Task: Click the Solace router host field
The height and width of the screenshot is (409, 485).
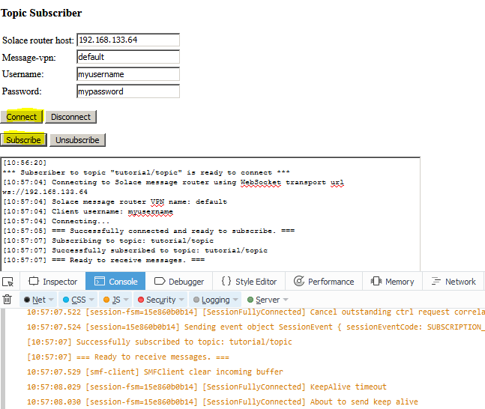Action: pyautogui.click(x=128, y=40)
